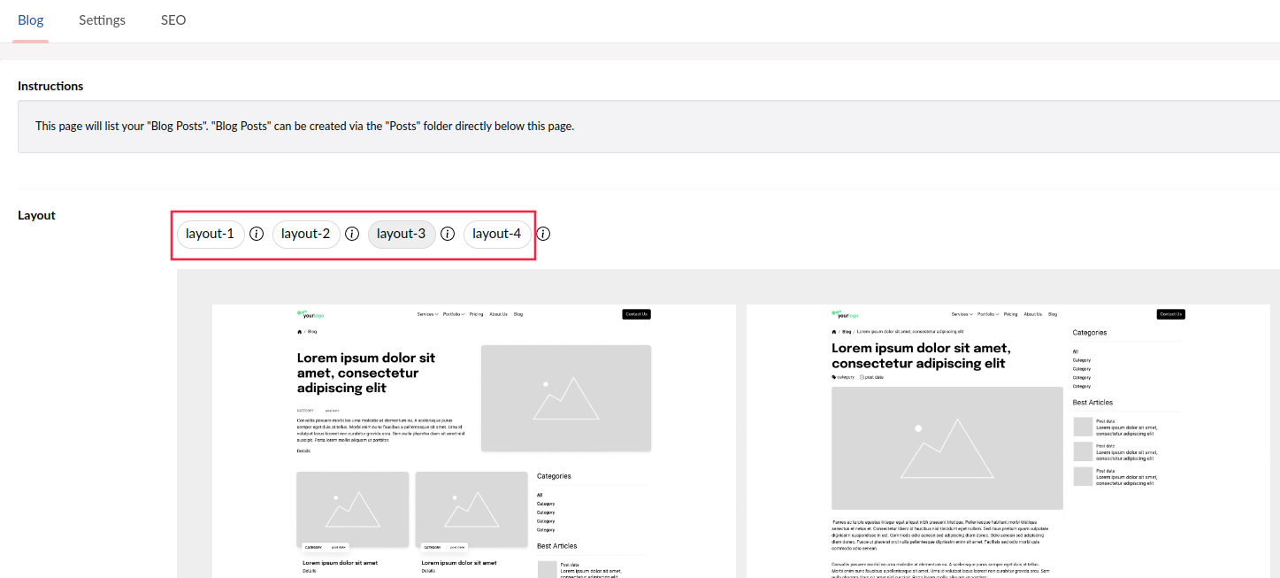Switch to the Settings tab
Viewport: 1280px width, 578px height.
pos(102,20)
